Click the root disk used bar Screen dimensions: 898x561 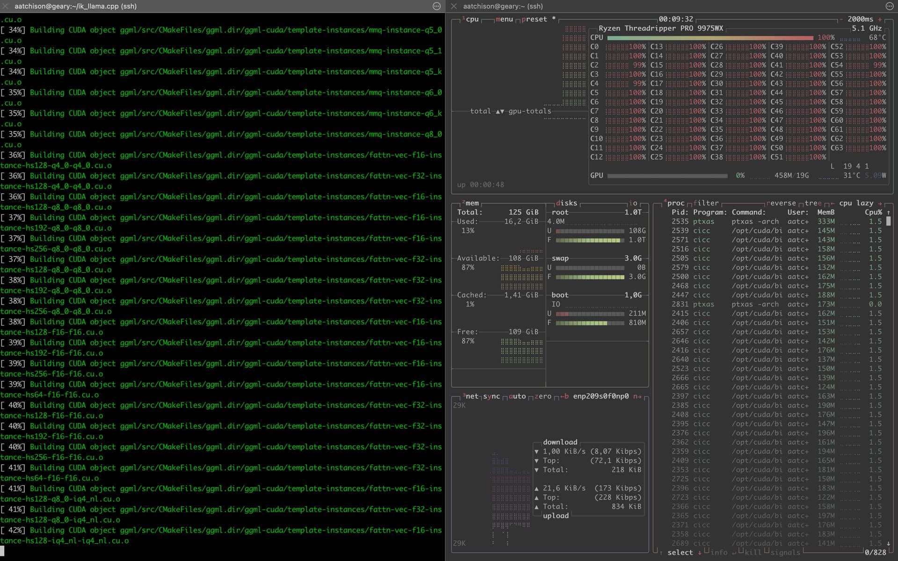click(590, 231)
